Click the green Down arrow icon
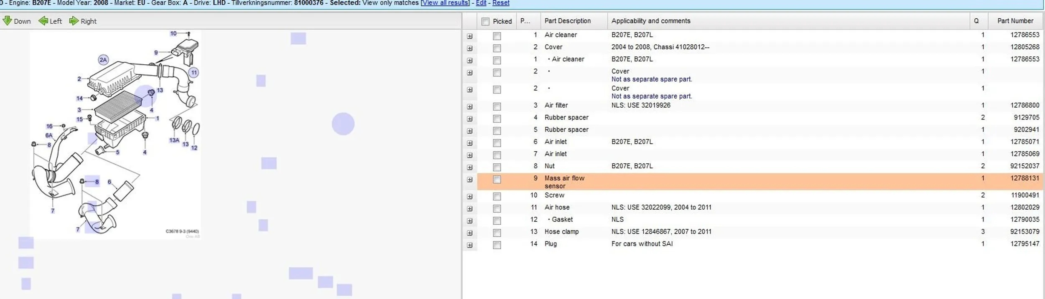Image resolution: width=1045 pixels, height=299 pixels. (7, 21)
